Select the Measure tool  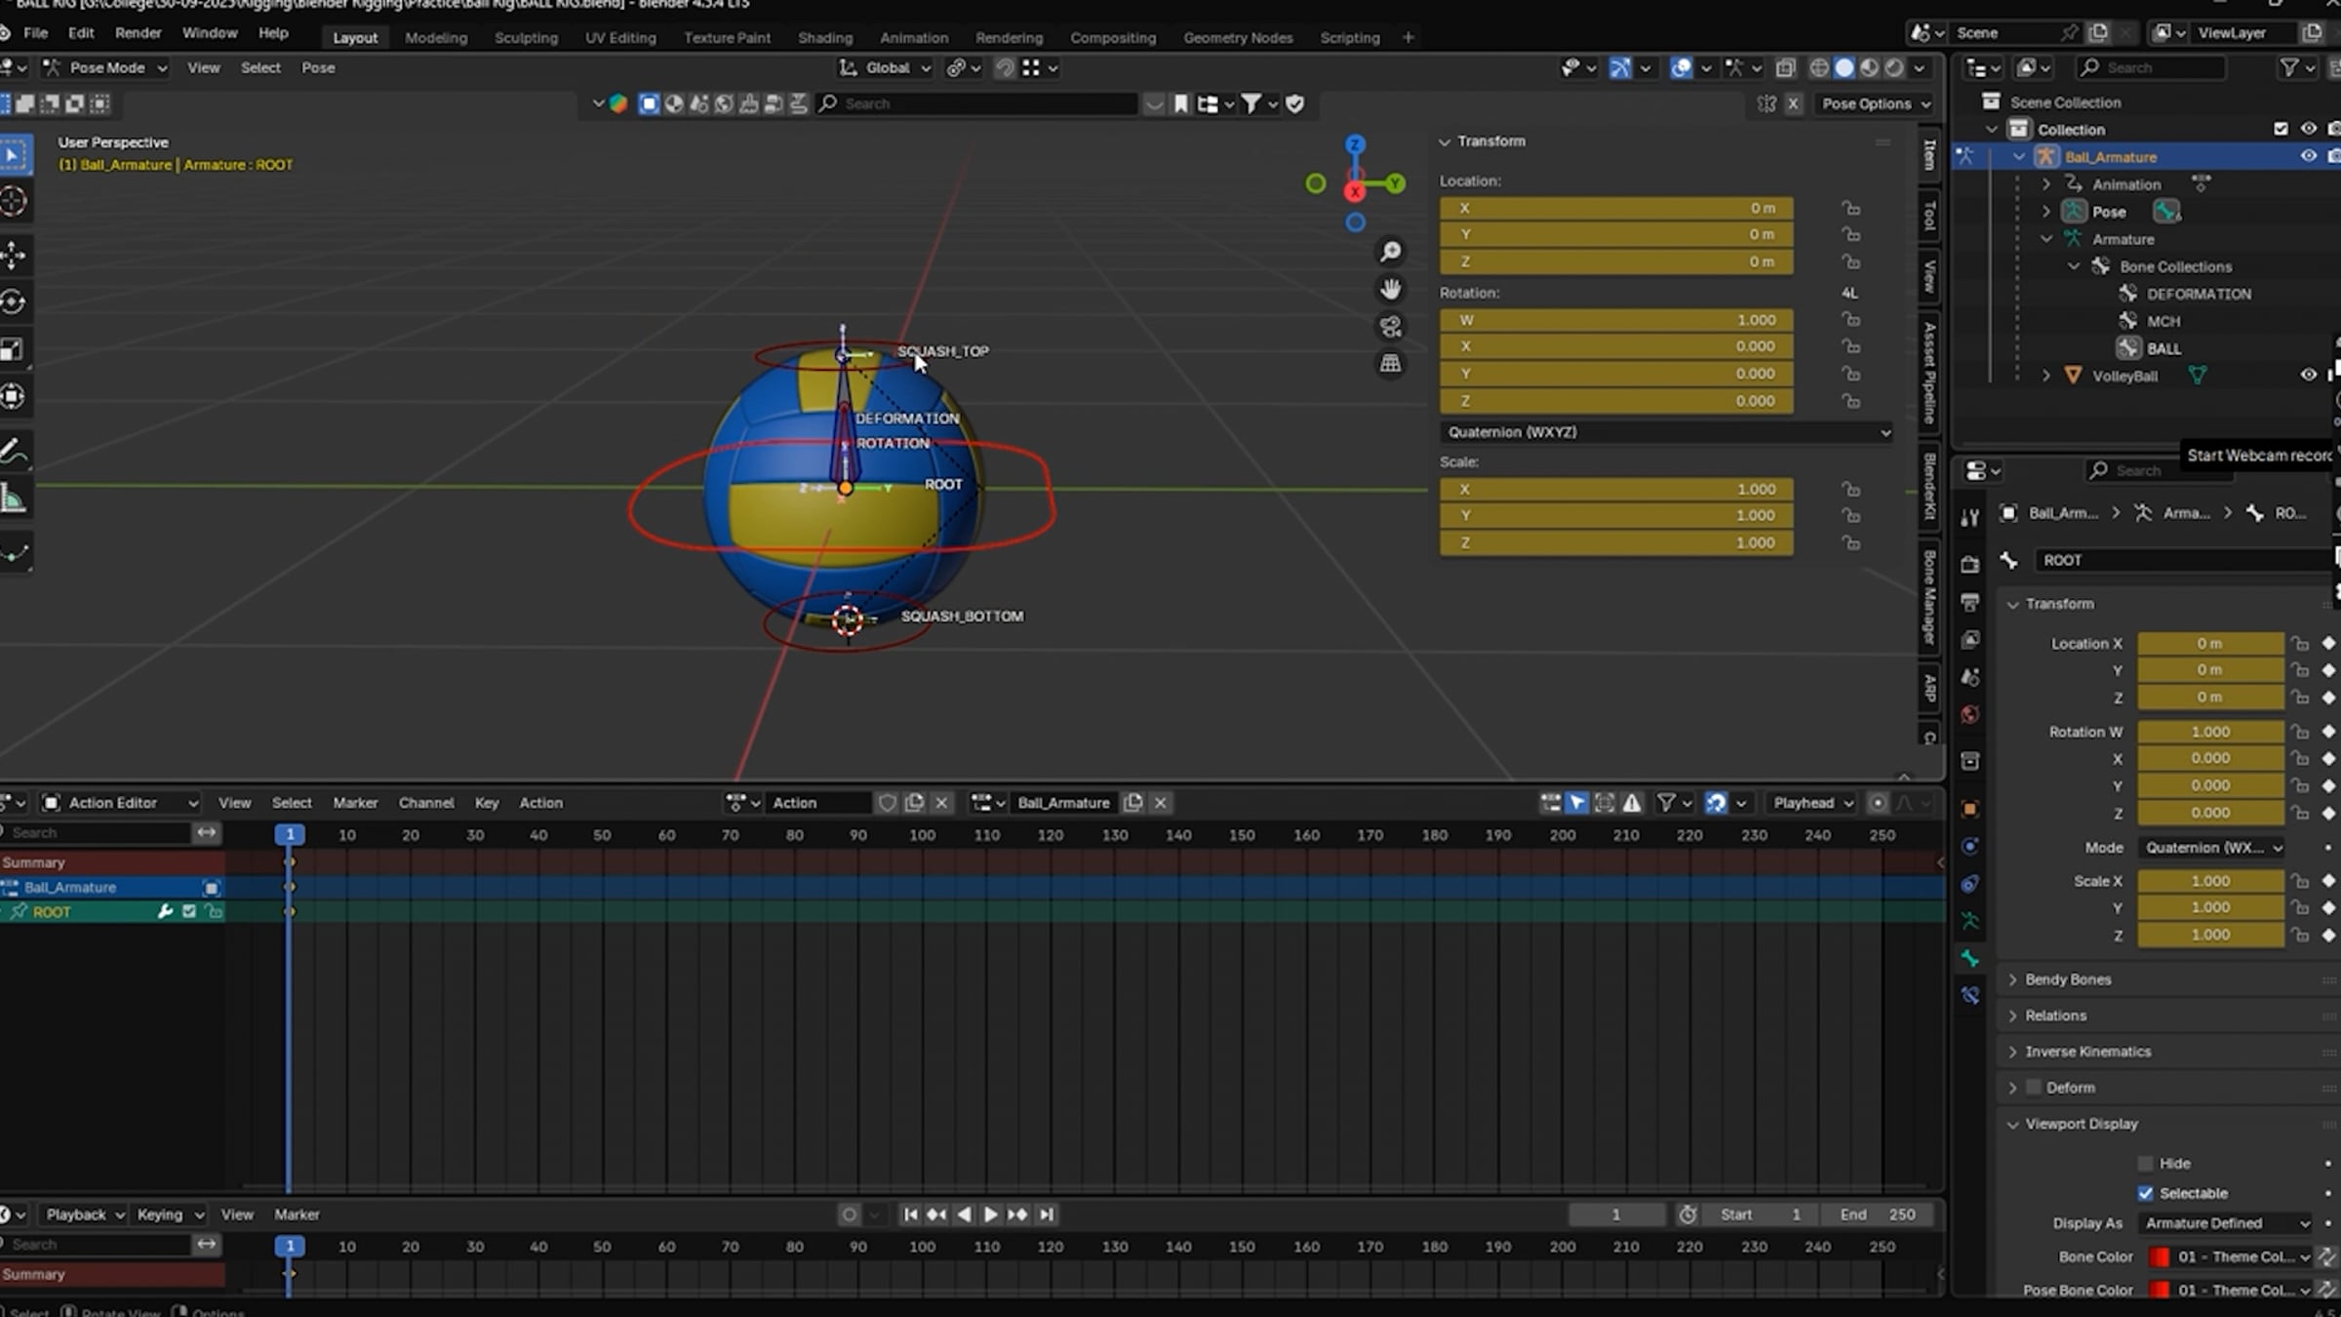[x=14, y=499]
